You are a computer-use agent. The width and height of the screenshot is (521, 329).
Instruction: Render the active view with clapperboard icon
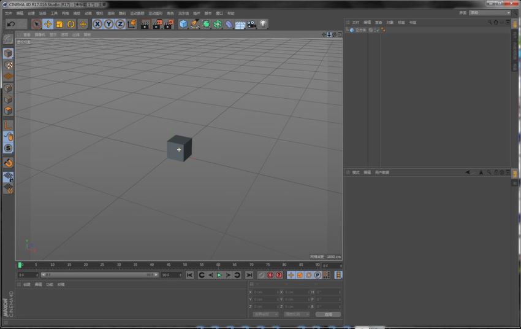pyautogui.click(x=145, y=24)
